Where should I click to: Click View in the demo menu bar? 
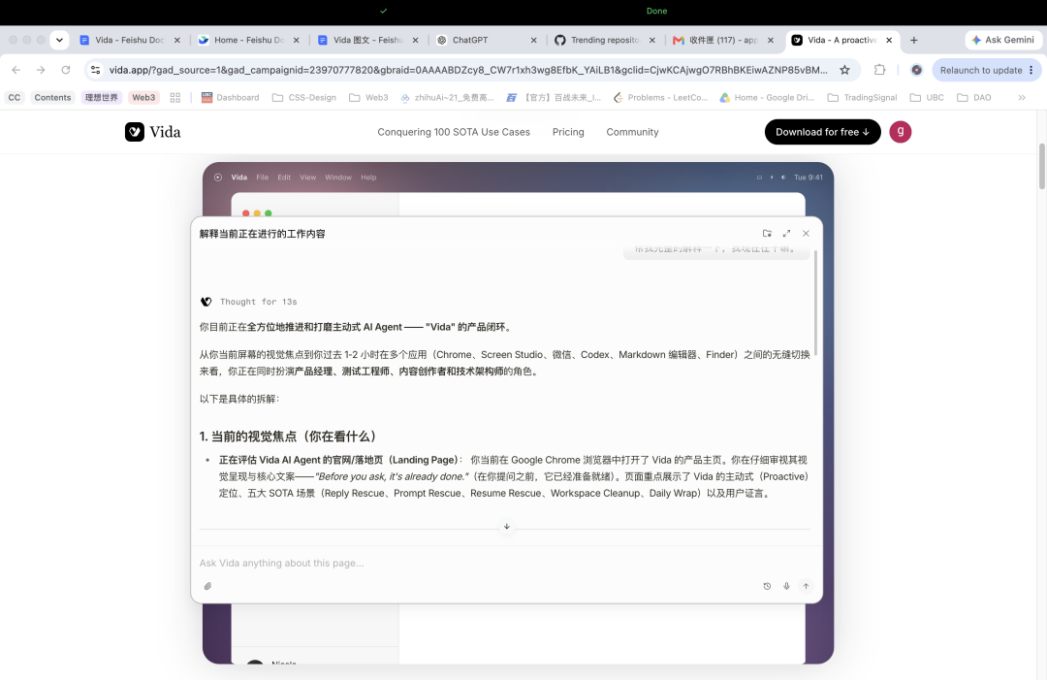click(308, 178)
